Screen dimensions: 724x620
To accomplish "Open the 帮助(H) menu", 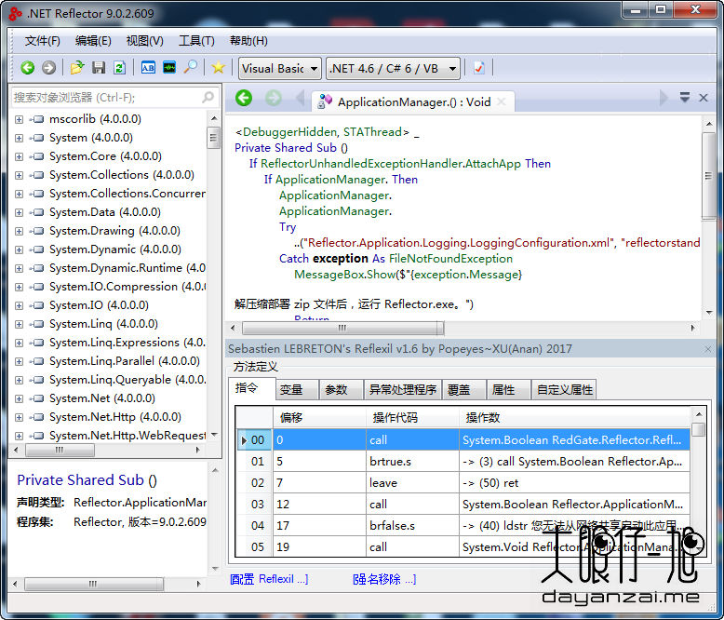I will pos(248,41).
